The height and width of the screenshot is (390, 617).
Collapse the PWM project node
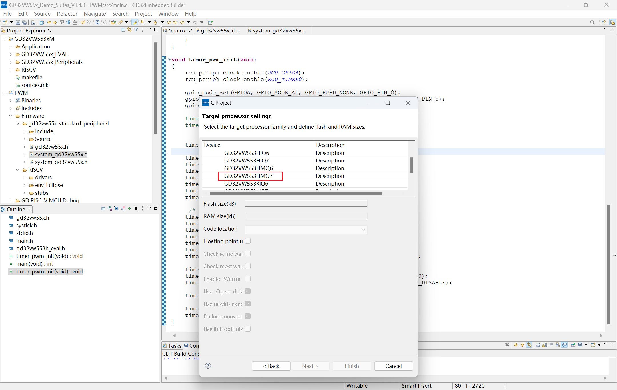click(x=4, y=93)
